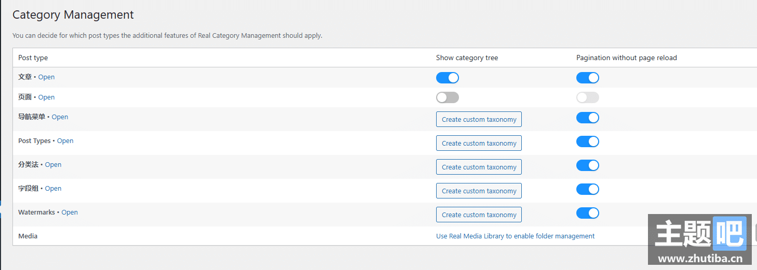
Task: Click Create custom taxonomy for 导航菜单
Action: 479,119
